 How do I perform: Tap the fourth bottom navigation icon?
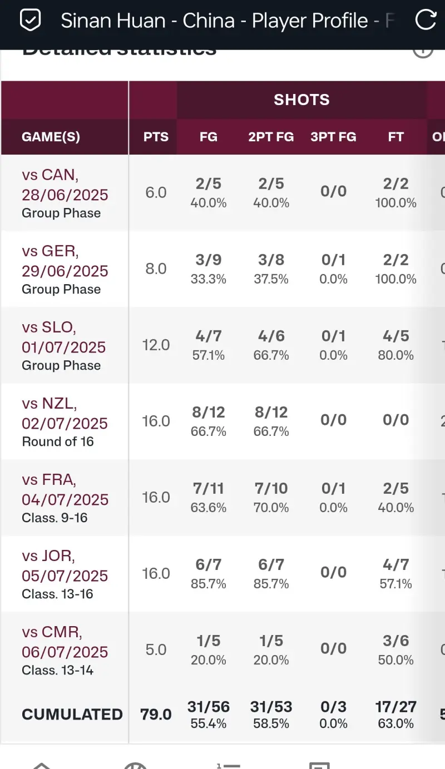click(319, 765)
